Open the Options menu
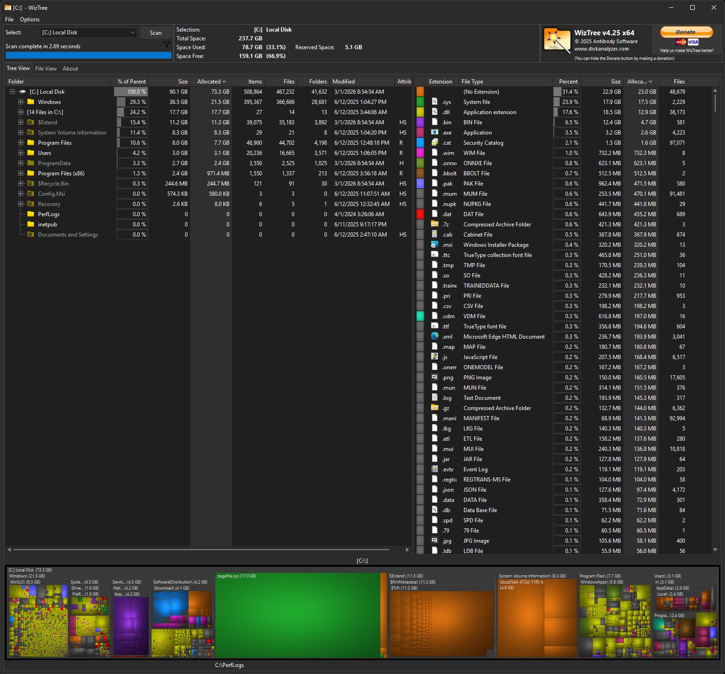Image resolution: width=725 pixels, height=674 pixels. point(30,19)
